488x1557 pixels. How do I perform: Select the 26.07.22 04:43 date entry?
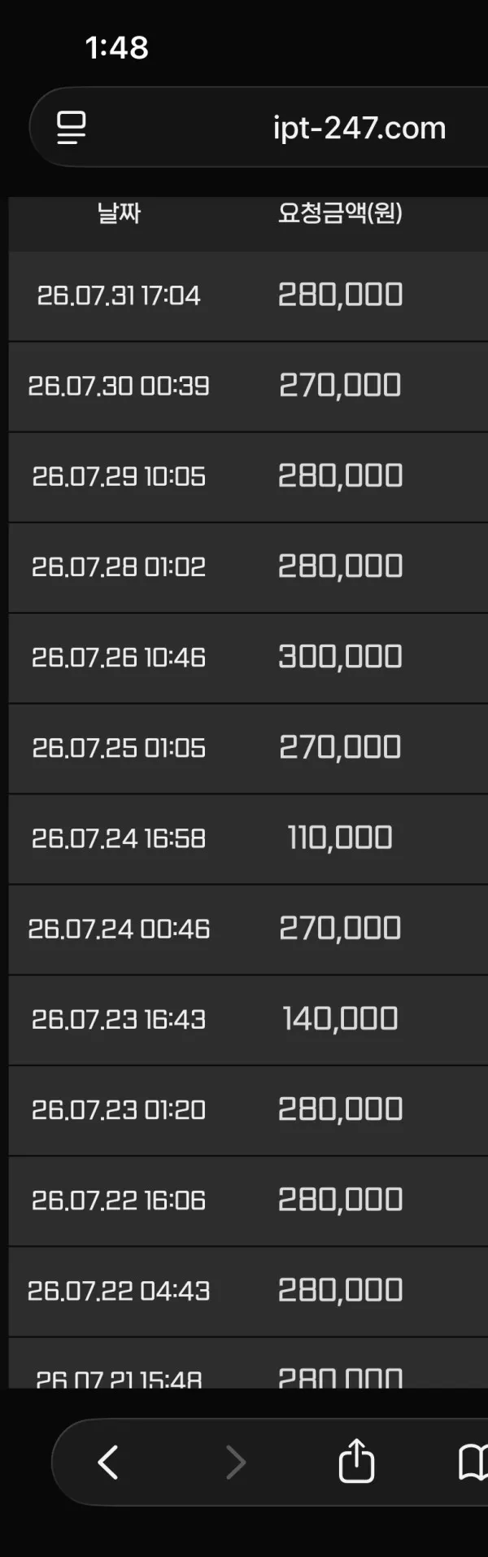point(119,1291)
